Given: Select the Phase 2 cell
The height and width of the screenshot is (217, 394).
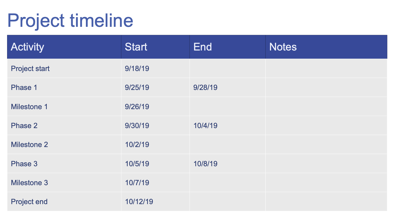Looking at the screenshot, I should click(24, 126).
